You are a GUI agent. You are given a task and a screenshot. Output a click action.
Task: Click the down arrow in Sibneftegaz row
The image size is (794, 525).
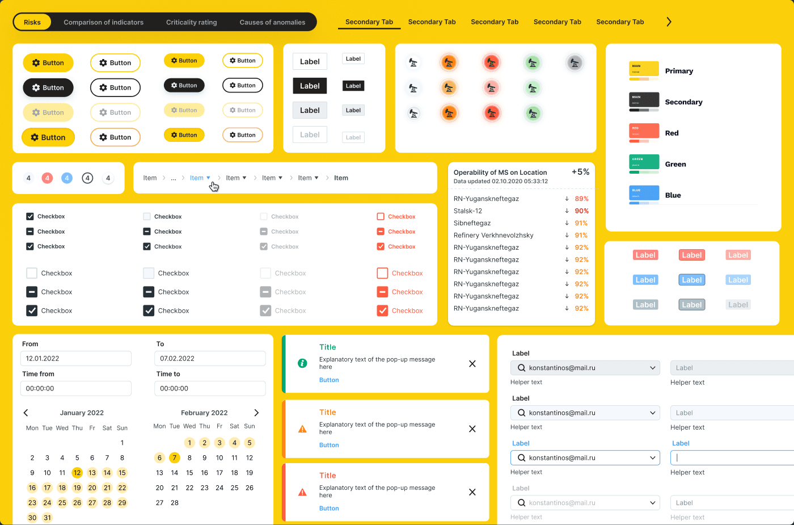tap(567, 223)
